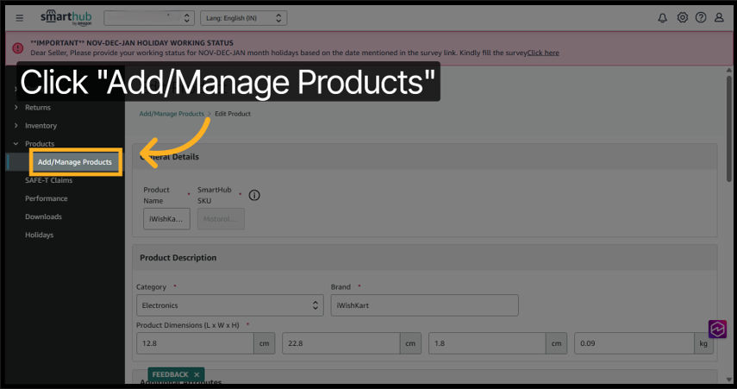Click the purple floating widget icon

[x=718, y=329]
